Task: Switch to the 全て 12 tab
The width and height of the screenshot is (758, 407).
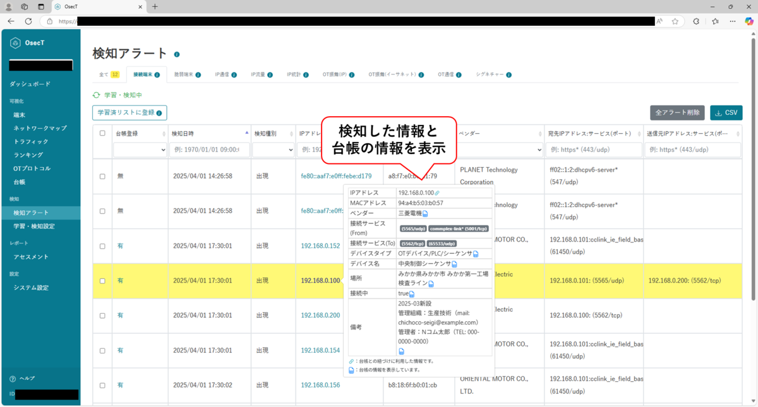Action: coord(109,74)
